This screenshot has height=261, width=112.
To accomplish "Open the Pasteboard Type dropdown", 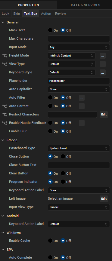I will click(x=79, y=148).
